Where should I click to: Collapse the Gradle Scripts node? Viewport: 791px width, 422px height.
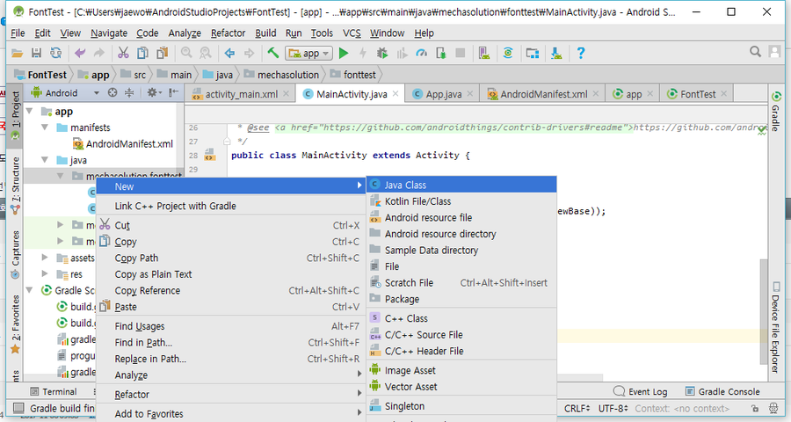tap(29, 290)
